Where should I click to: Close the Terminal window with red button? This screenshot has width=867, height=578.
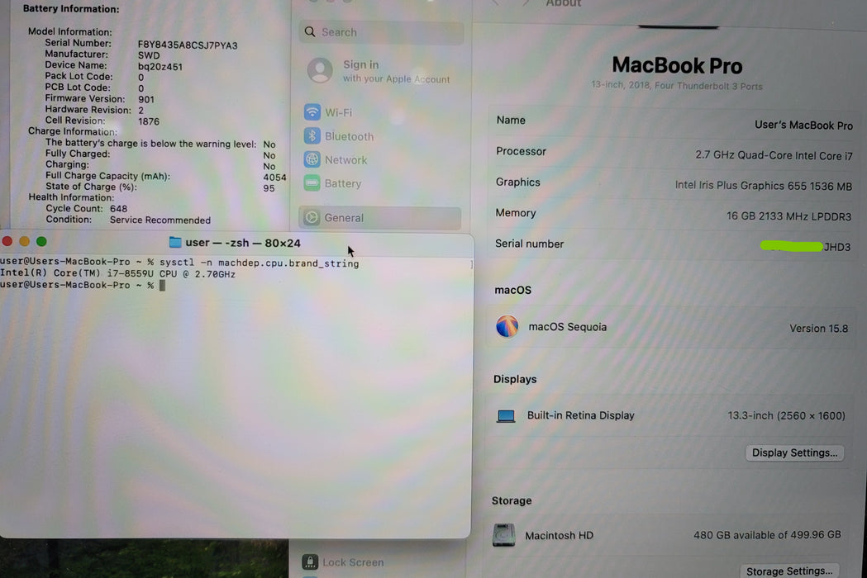(x=7, y=241)
